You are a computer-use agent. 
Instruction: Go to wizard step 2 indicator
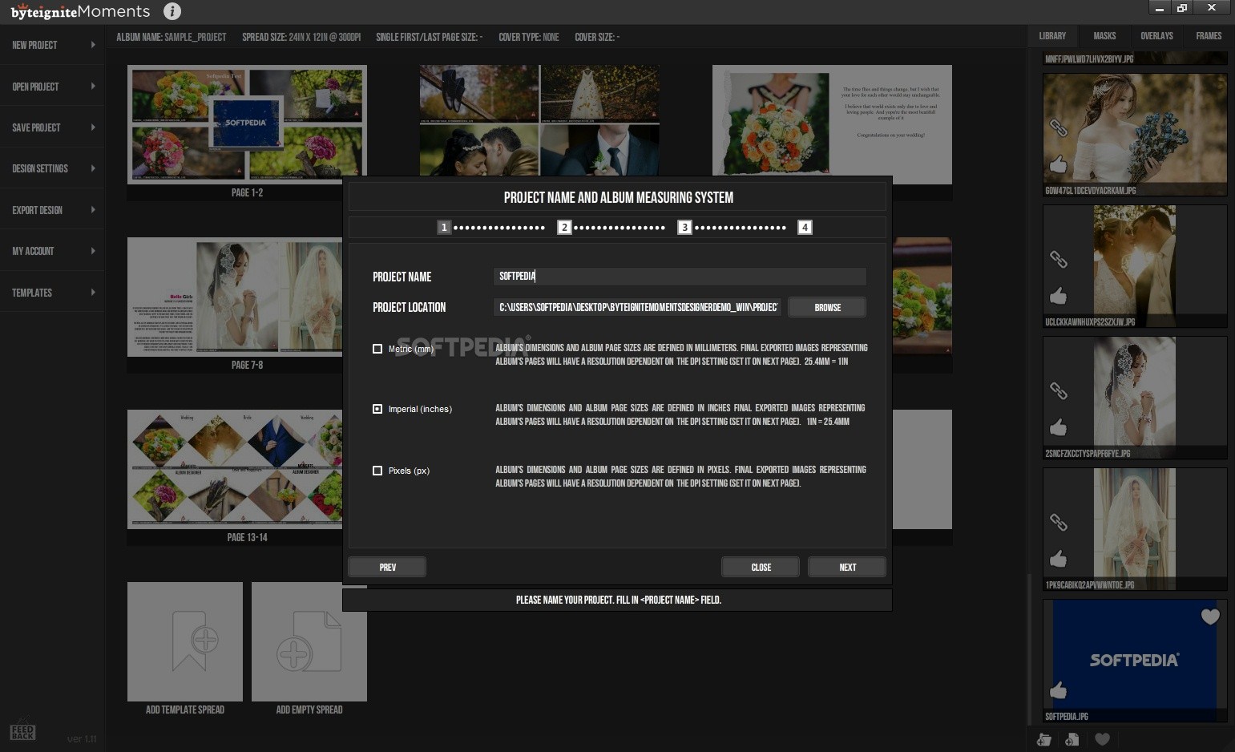(x=564, y=228)
